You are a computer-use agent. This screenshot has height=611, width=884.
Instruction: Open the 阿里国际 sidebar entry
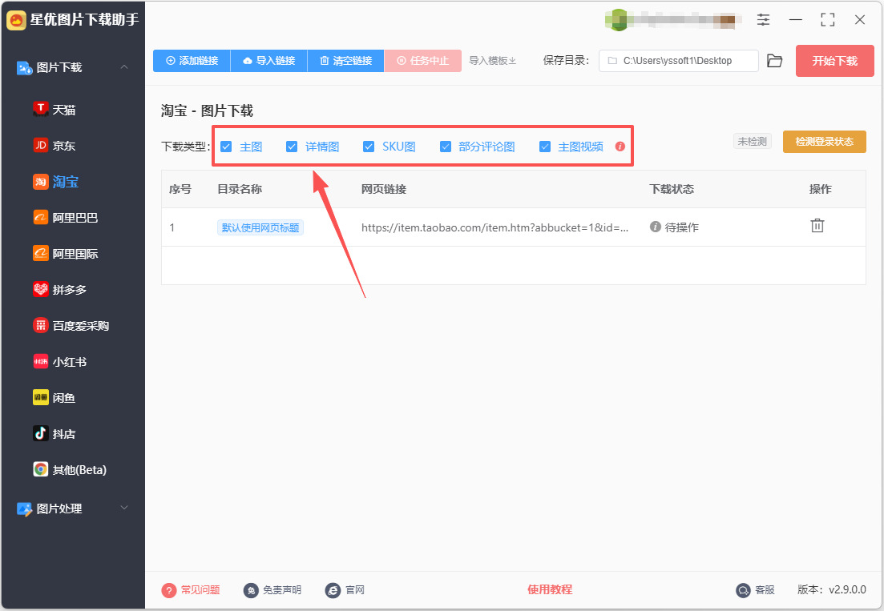66,254
